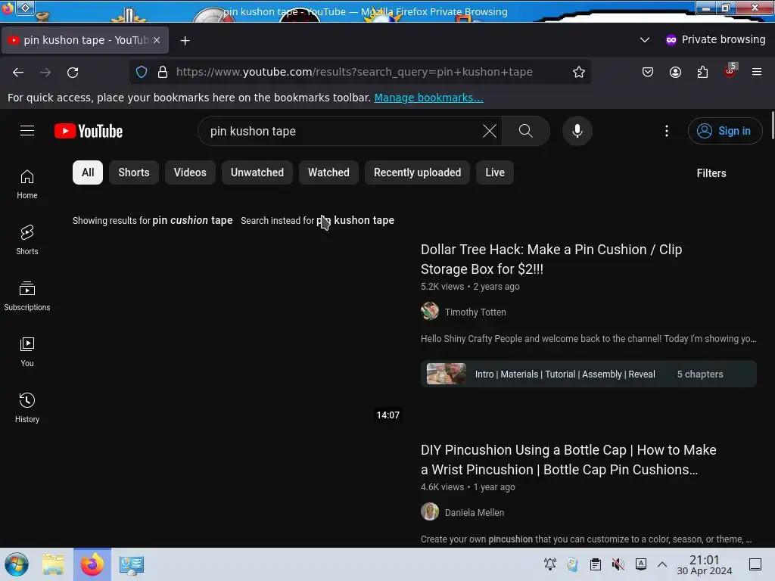775x581 pixels.
Task: Click Daniela Mellen's channel avatar
Action: [x=430, y=512]
